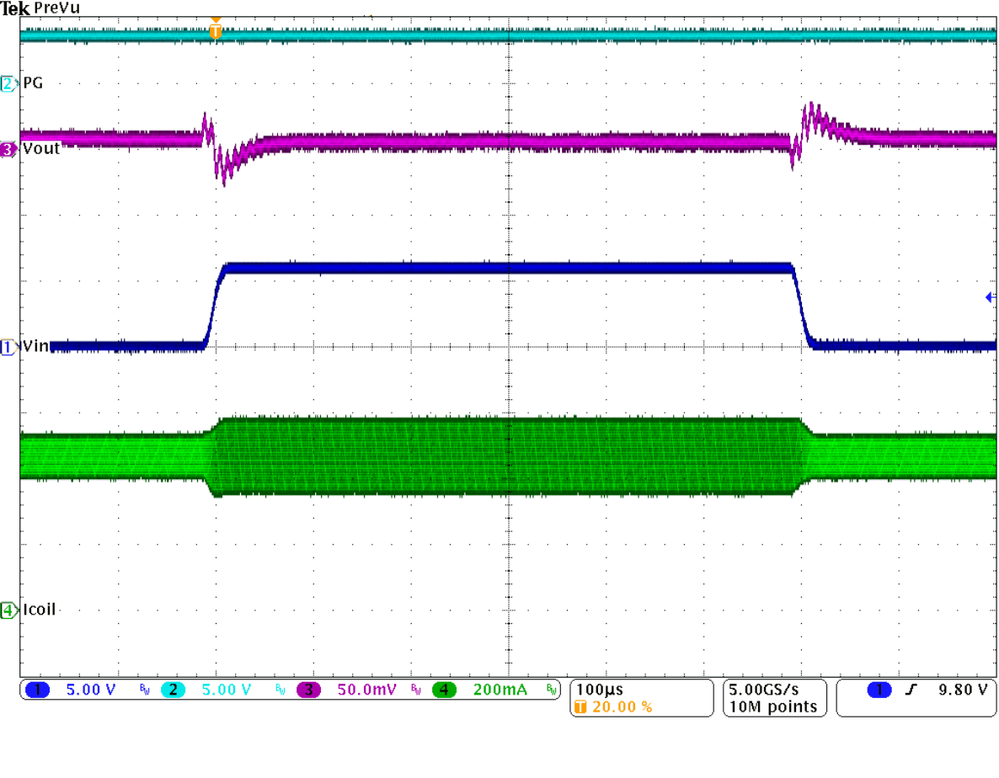Click the PreVu acquisition status label

tap(57, 8)
